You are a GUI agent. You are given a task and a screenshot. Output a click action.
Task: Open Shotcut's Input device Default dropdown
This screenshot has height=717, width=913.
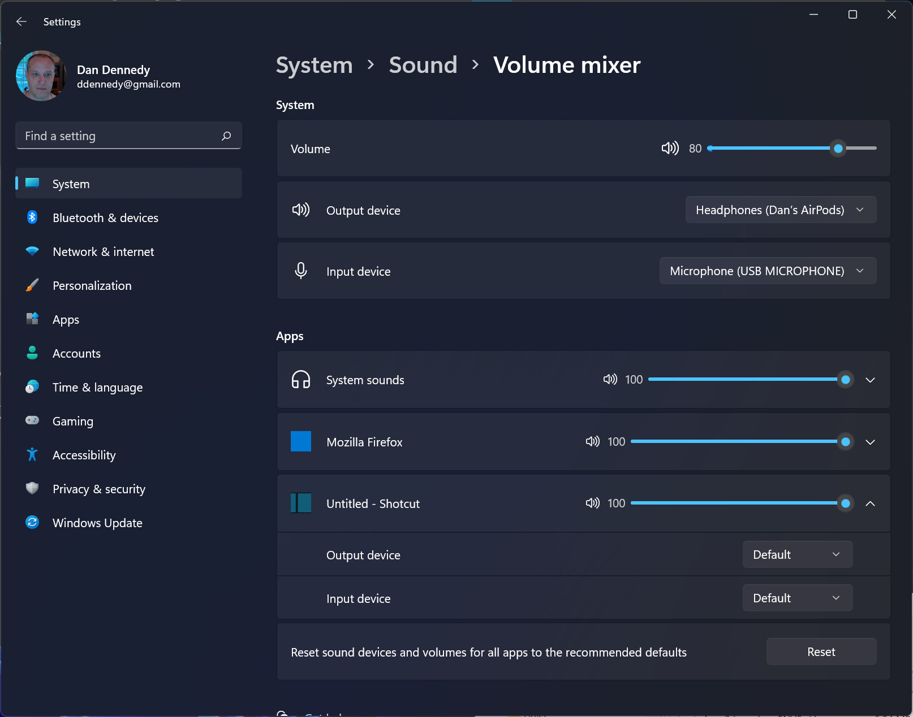[x=797, y=598]
